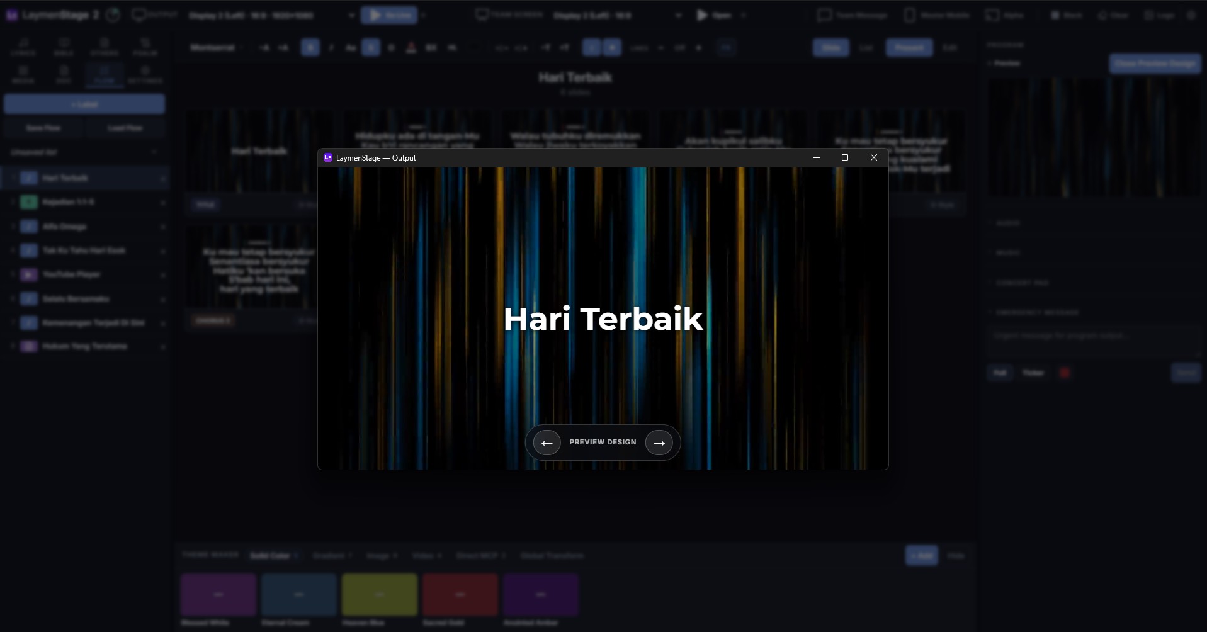The image size is (1207, 632).
Task: Click Clear button in main toolbar
Action: coord(1113,15)
